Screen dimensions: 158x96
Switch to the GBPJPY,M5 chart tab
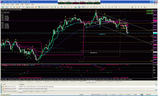click(x=82, y=82)
